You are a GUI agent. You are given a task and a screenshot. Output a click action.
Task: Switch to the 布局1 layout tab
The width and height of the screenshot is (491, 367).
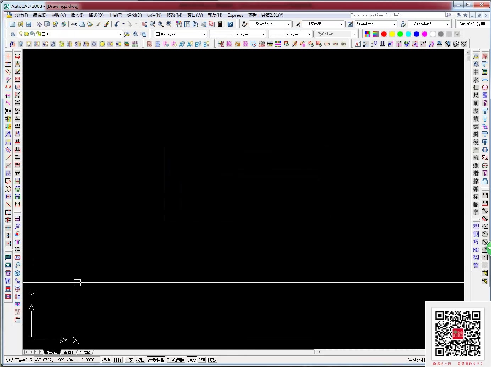(x=68, y=352)
